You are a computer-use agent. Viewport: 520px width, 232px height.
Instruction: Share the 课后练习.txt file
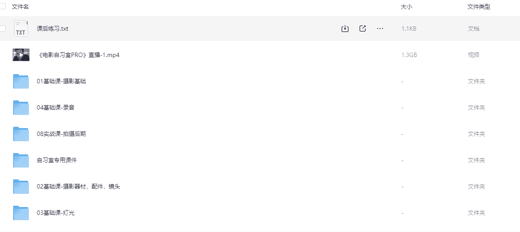pos(363,29)
